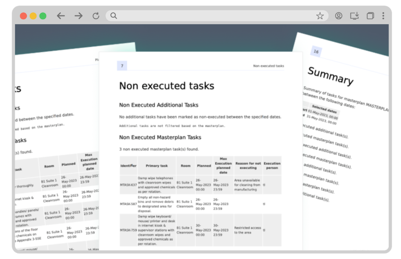Click the browser back arrow
The height and width of the screenshot is (259, 401).
pos(61,16)
